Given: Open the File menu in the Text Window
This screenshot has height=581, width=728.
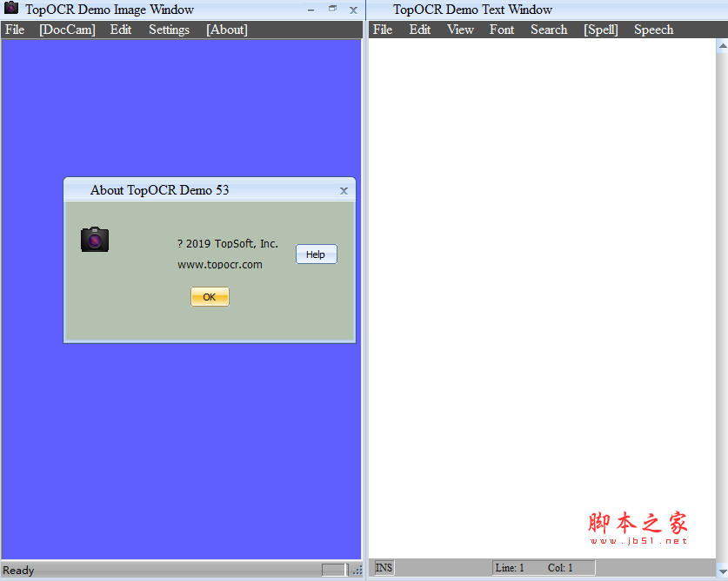Looking at the screenshot, I should click(x=383, y=30).
